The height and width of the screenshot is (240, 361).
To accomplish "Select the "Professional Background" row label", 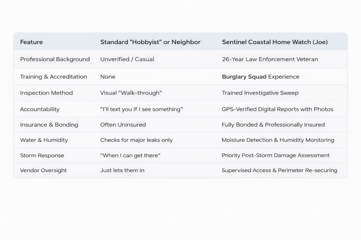I will [x=55, y=59].
